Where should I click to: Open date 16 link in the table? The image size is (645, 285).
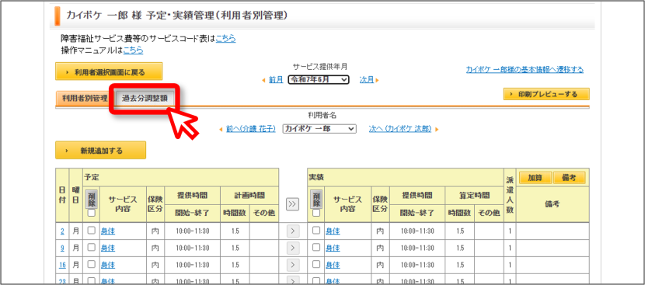[x=62, y=266]
